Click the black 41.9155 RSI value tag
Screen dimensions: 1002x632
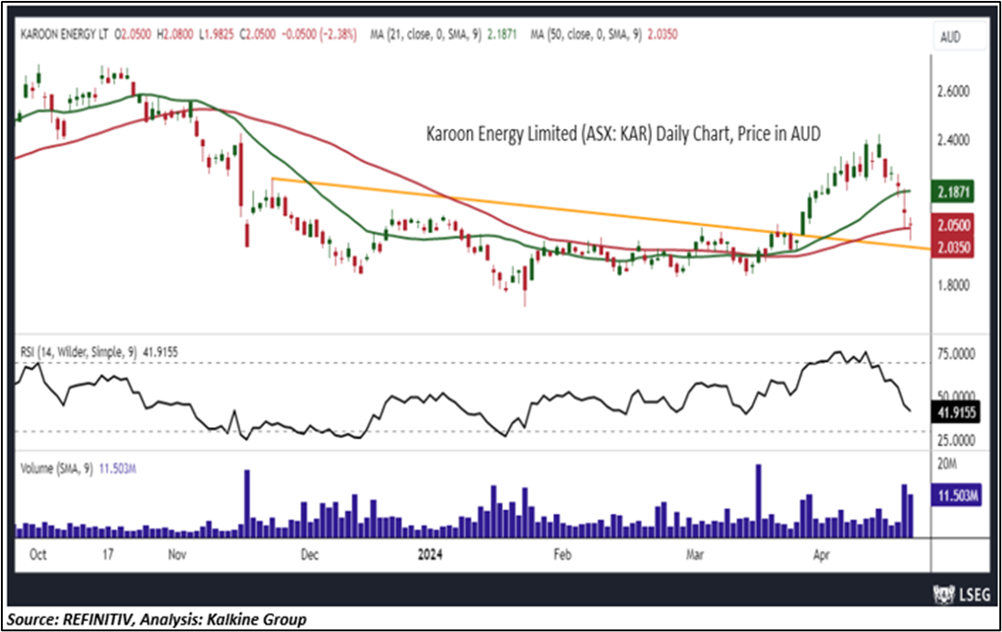coord(956,412)
